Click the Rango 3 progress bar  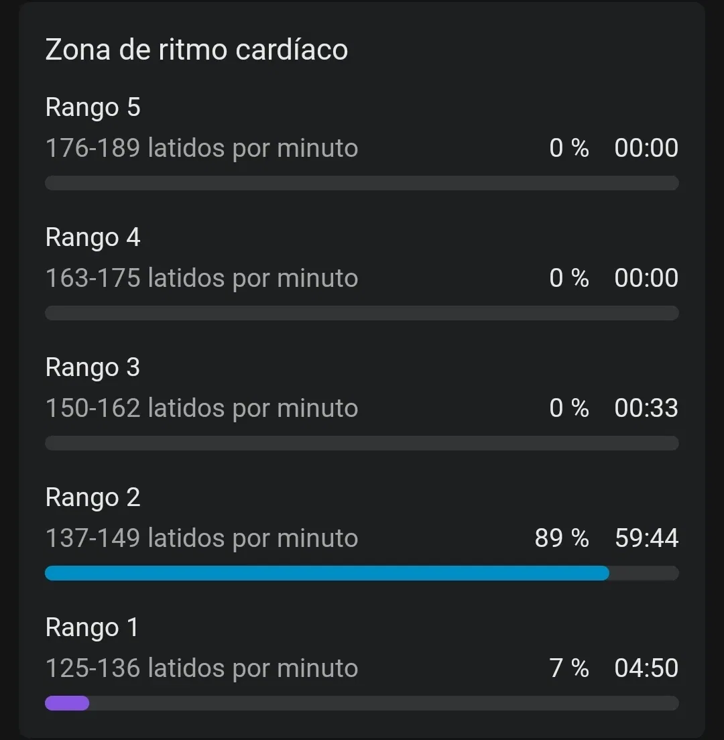pos(361,443)
